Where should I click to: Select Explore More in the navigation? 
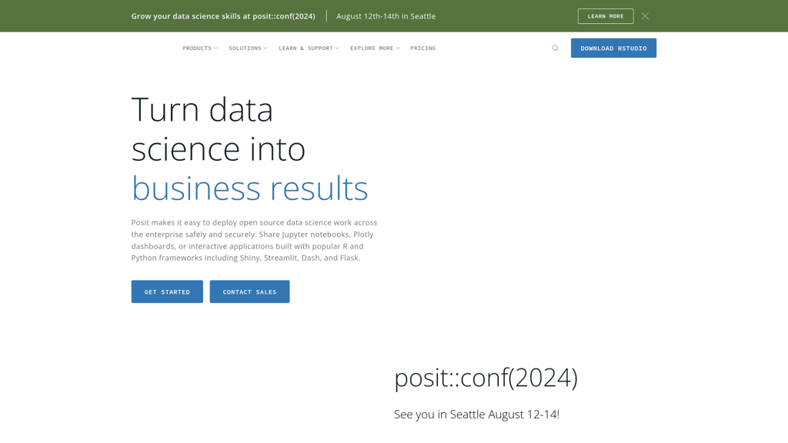pyautogui.click(x=372, y=48)
